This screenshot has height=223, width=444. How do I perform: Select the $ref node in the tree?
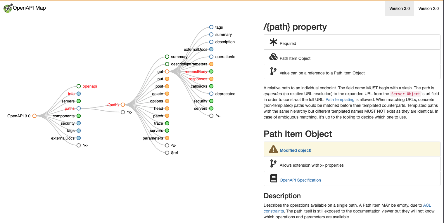click(x=167, y=153)
